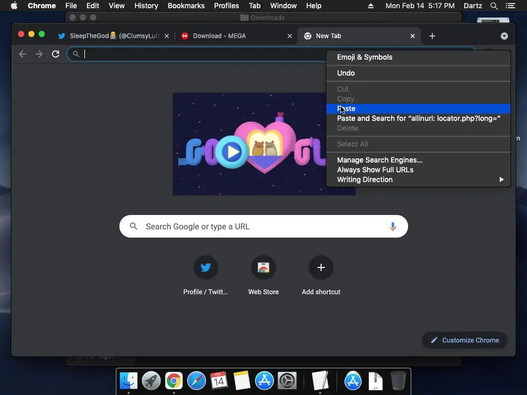The height and width of the screenshot is (395, 527).
Task: Click the forward navigation arrow
Action: pyautogui.click(x=39, y=54)
